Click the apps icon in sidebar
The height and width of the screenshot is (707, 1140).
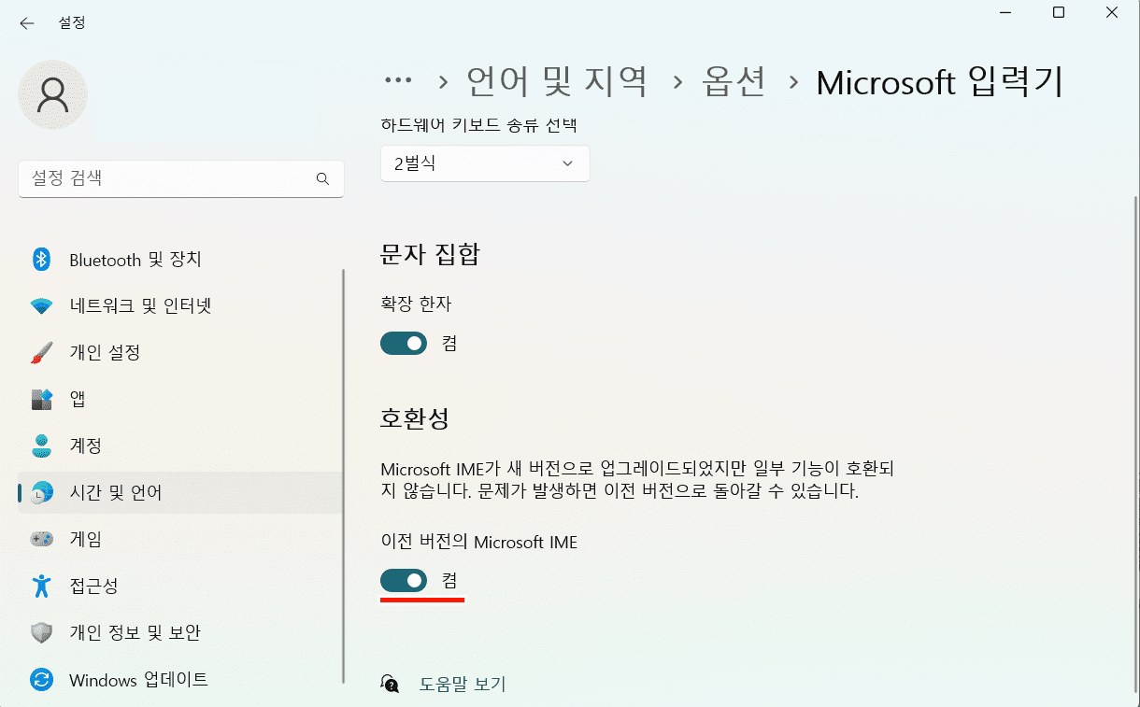click(x=41, y=400)
